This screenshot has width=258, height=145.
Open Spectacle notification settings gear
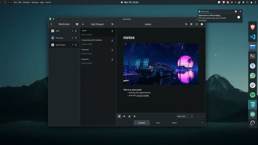coord(236,11)
